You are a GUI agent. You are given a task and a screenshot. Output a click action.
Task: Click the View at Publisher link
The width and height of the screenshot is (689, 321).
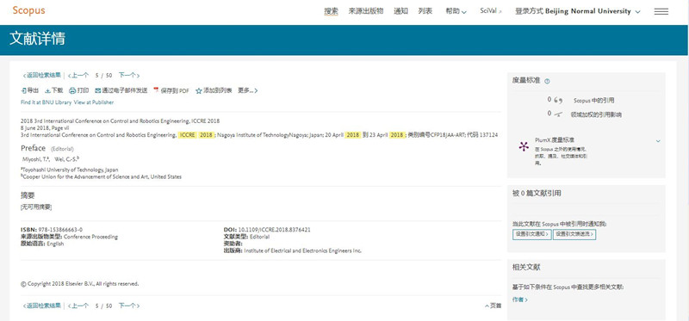pos(94,102)
